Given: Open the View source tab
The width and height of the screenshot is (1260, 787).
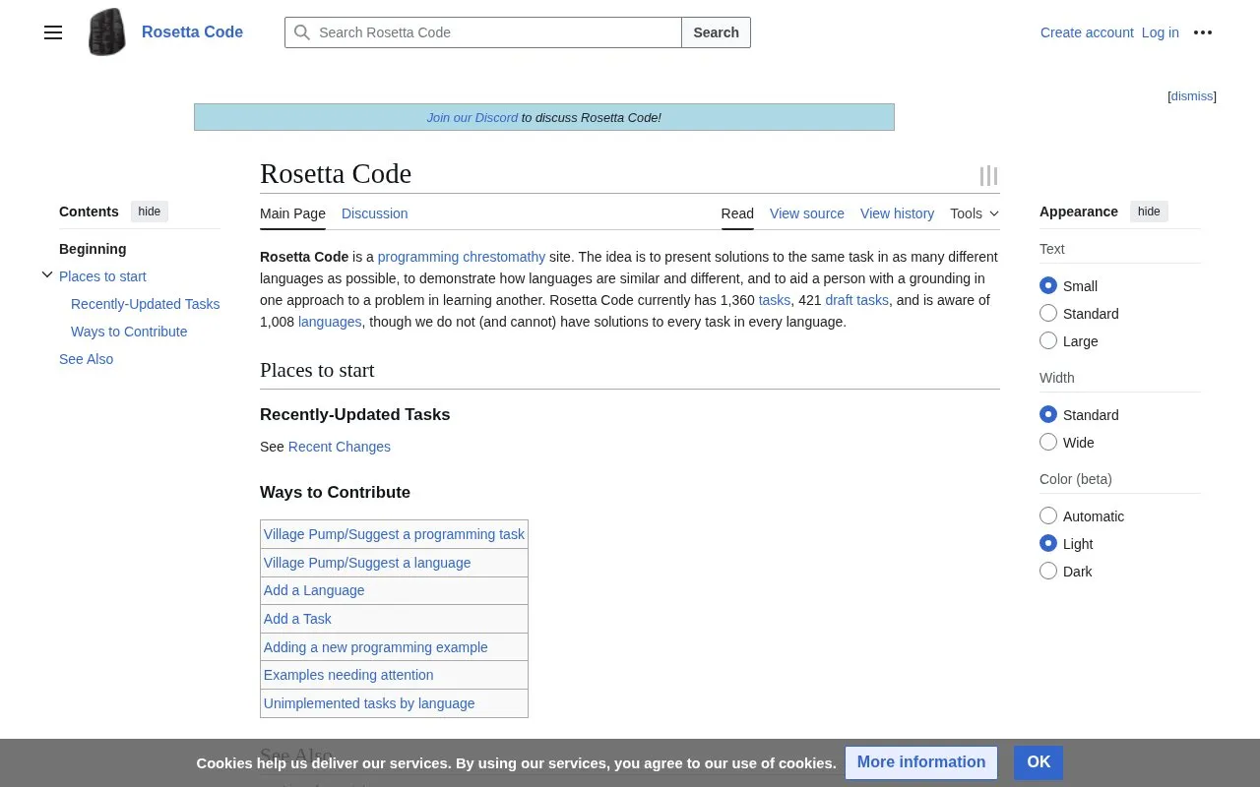Looking at the screenshot, I should 807,213.
